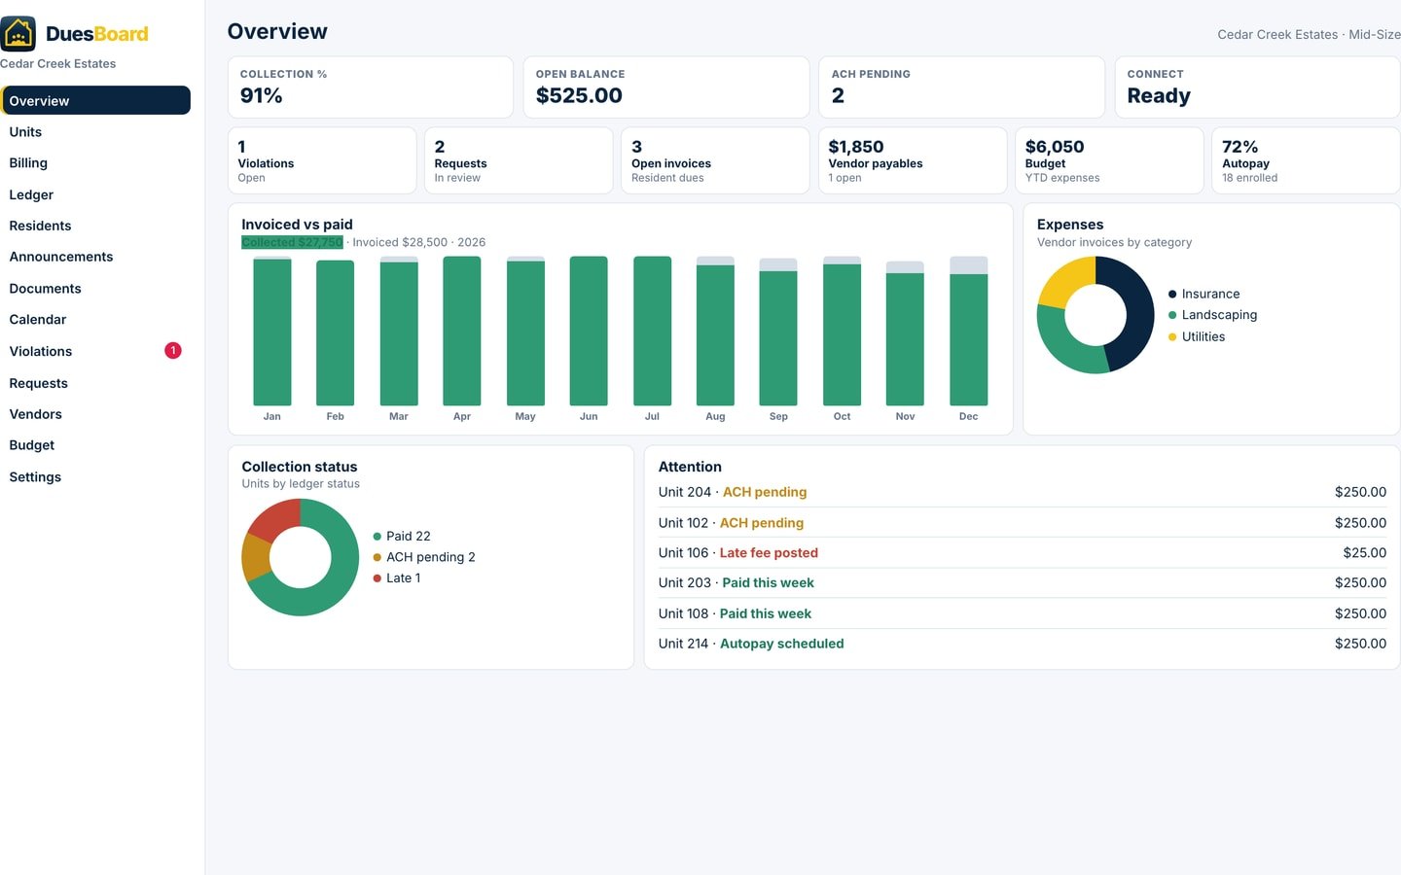Go to the sidebar Budget page
The height and width of the screenshot is (875, 1401).
95,445
